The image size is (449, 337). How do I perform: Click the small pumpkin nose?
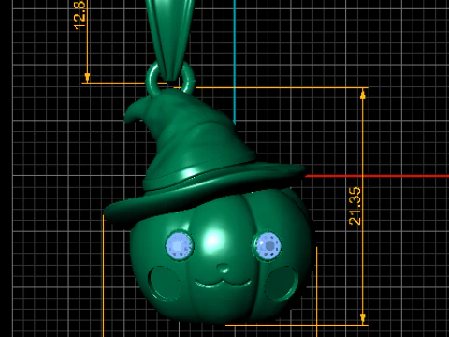223,269
